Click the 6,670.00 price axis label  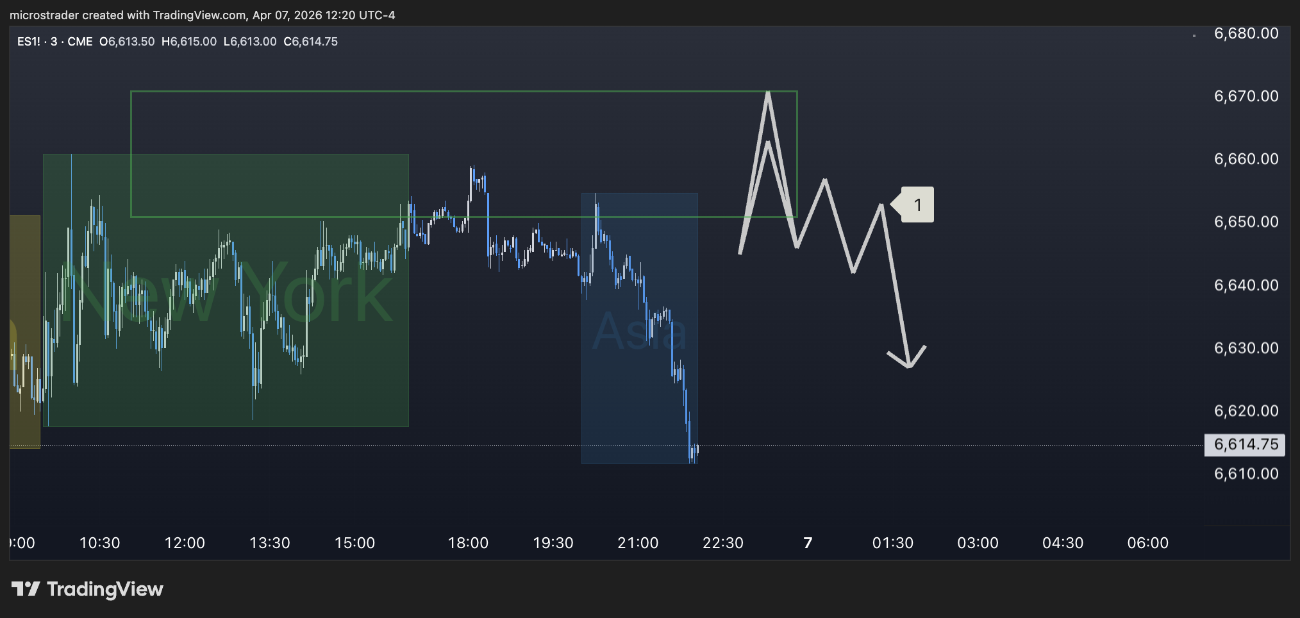click(1246, 96)
